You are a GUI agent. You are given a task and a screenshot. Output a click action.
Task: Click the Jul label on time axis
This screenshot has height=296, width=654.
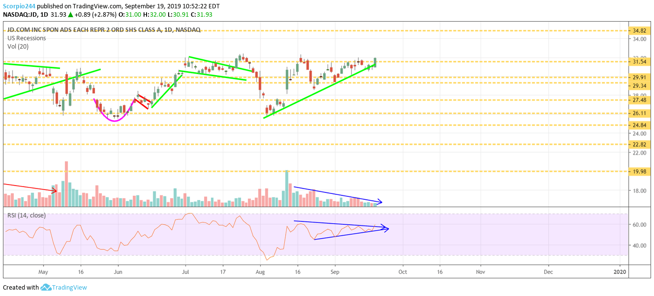(x=185, y=271)
